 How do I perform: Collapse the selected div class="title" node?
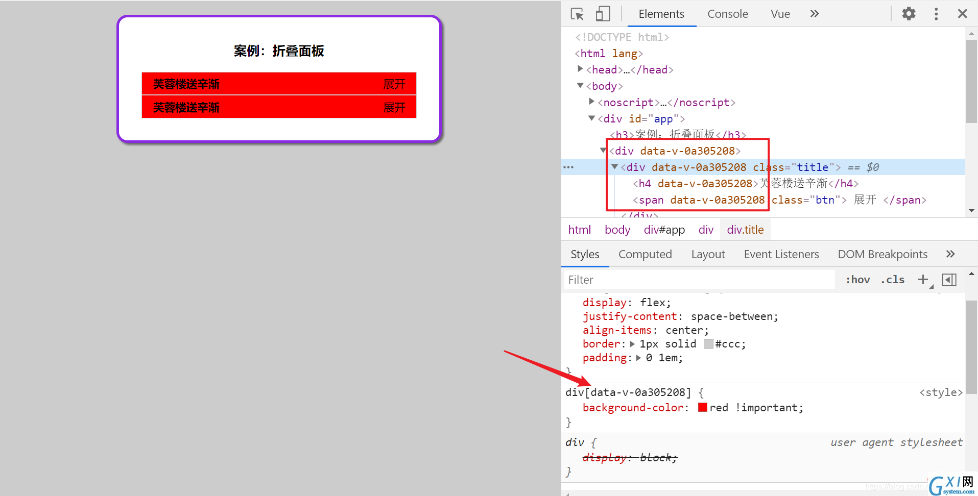point(615,166)
